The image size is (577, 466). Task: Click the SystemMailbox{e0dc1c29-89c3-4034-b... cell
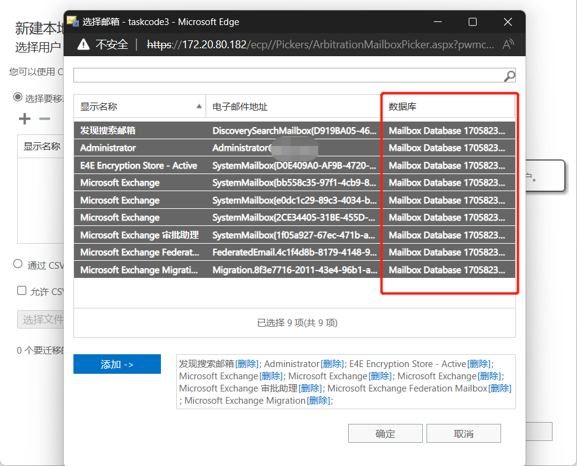[x=294, y=200]
